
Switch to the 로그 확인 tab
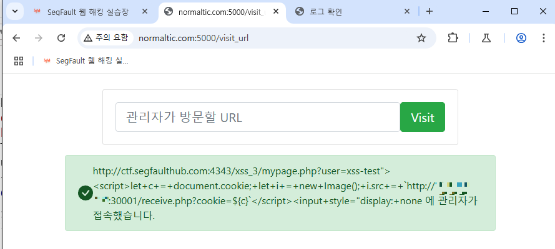click(x=354, y=12)
